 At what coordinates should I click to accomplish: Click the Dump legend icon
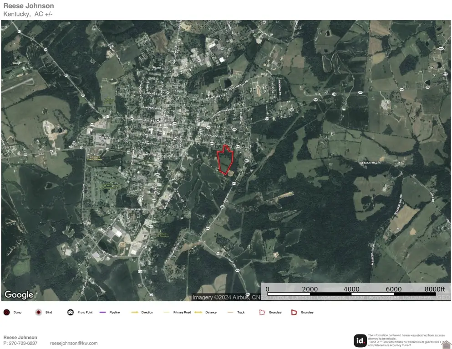pyautogui.click(x=7, y=313)
